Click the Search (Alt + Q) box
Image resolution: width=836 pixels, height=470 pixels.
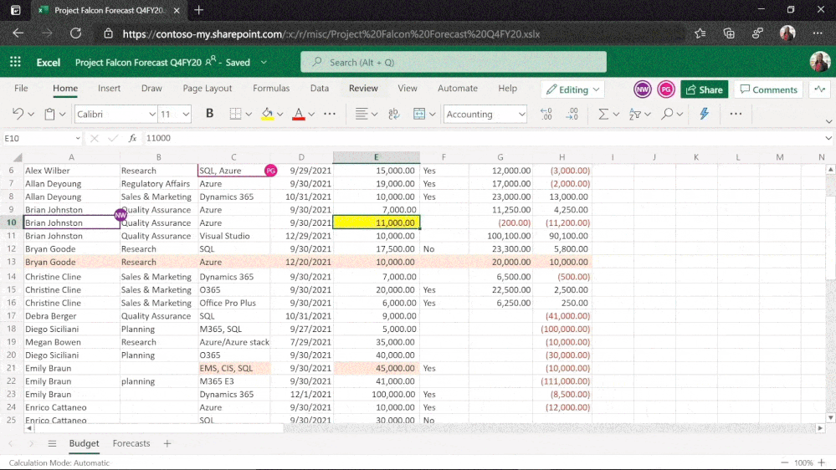(454, 63)
